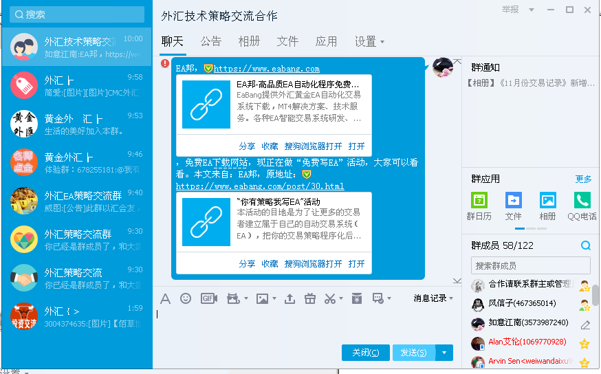Open conversation with 投资交流 bull avatar

76,316
